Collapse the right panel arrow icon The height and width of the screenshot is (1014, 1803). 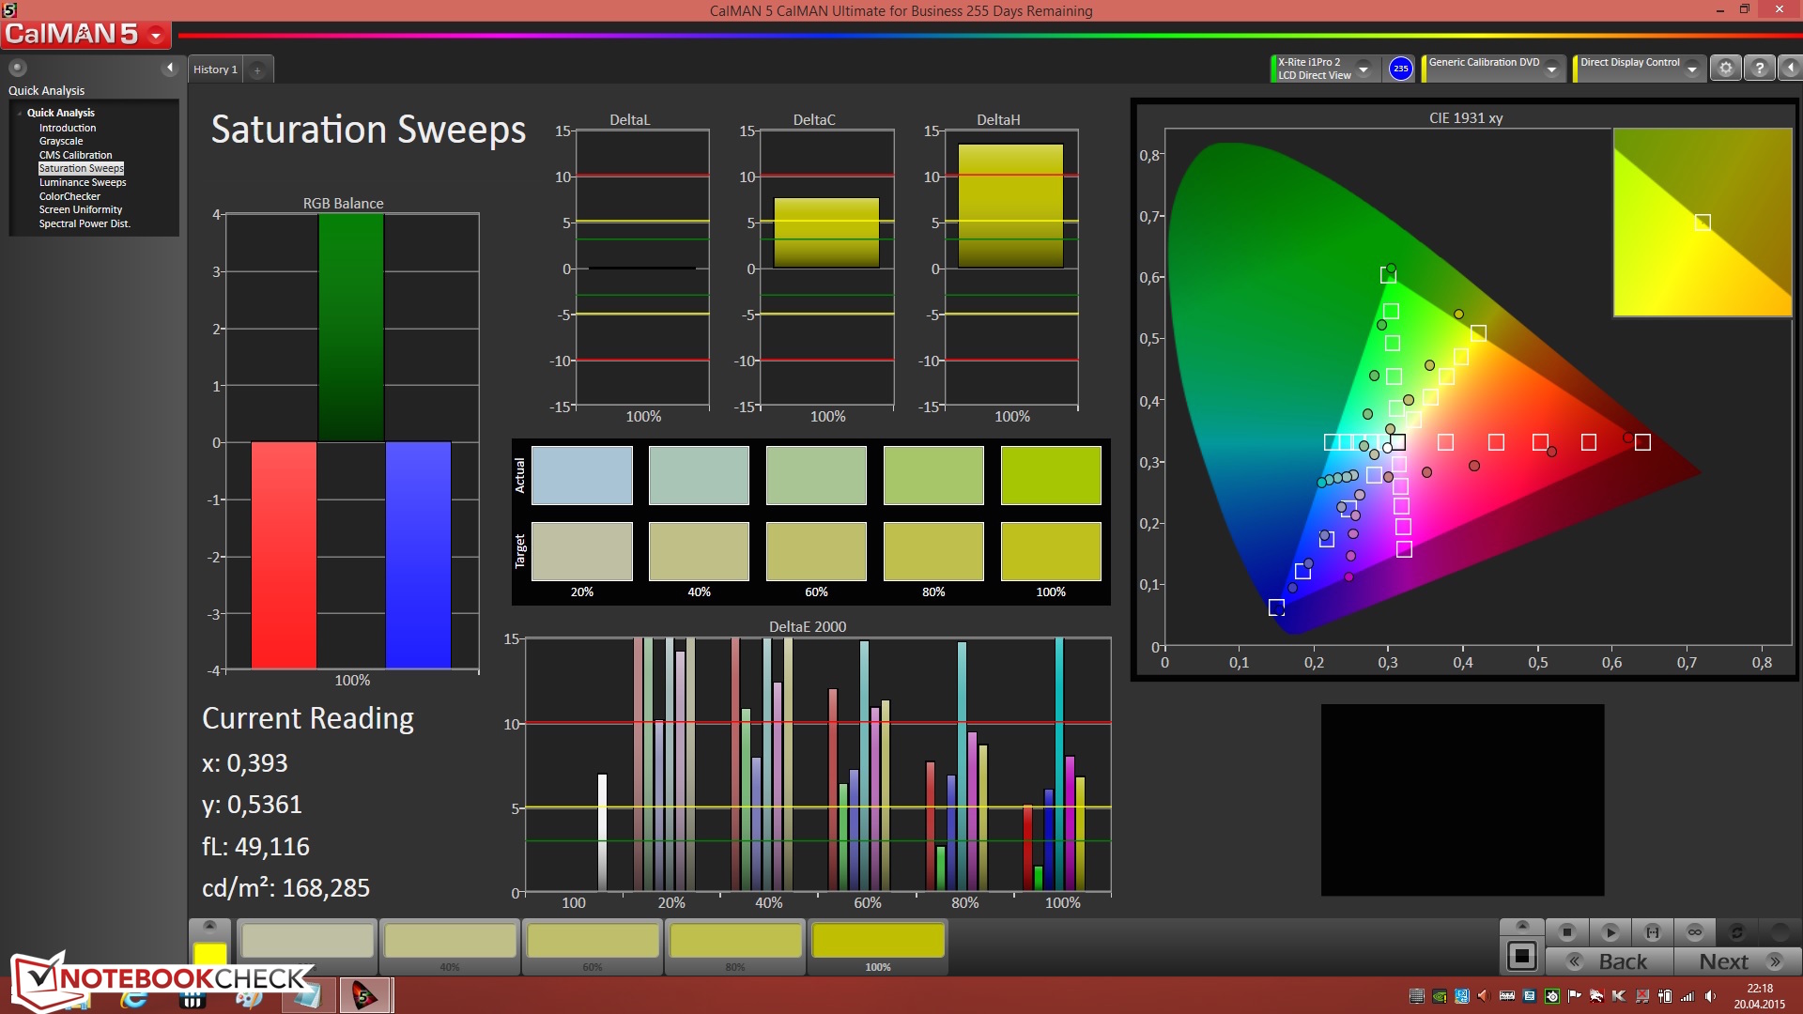click(x=1790, y=69)
